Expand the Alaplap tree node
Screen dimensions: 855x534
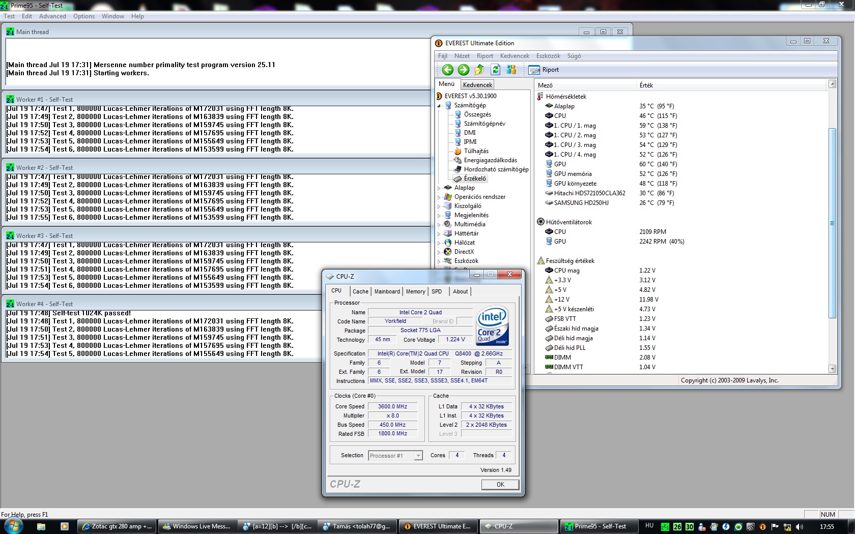439,188
